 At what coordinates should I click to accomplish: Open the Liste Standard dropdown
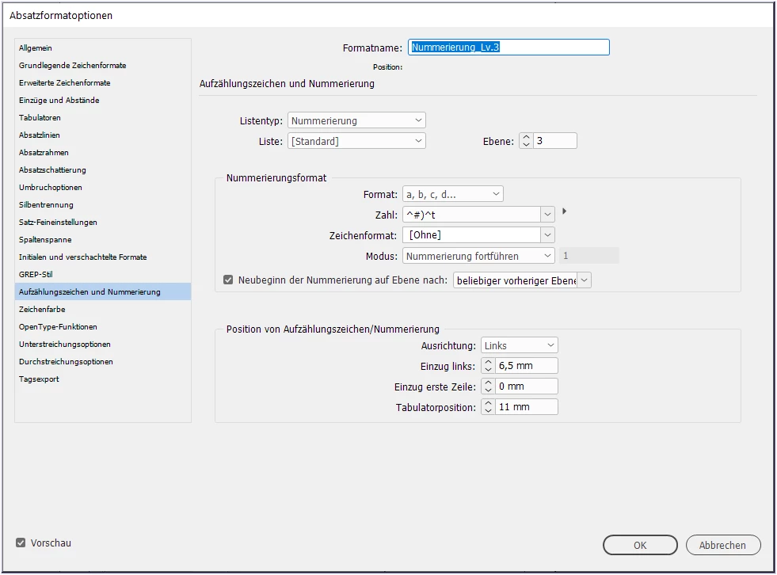pyautogui.click(x=356, y=141)
